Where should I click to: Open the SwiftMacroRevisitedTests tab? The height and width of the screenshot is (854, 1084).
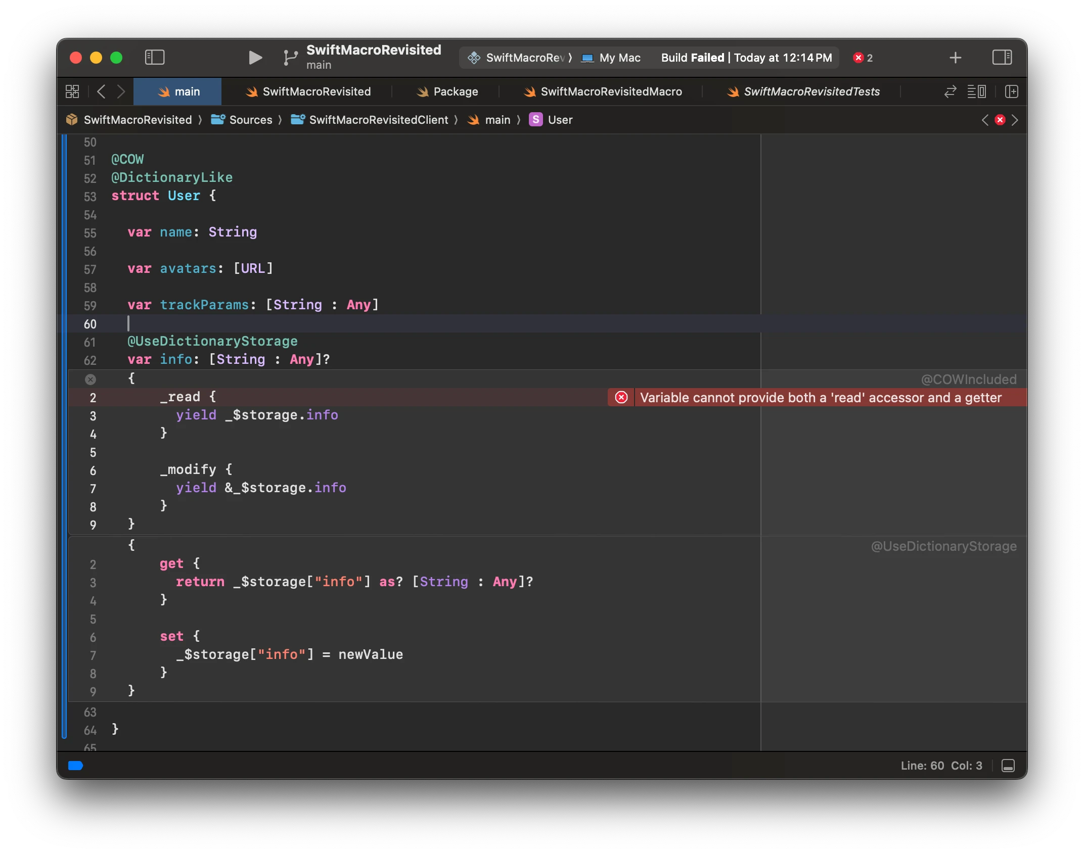[x=803, y=91]
